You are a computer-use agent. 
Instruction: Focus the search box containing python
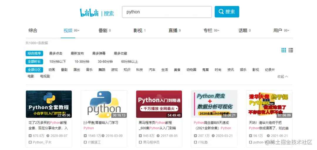[167, 12]
